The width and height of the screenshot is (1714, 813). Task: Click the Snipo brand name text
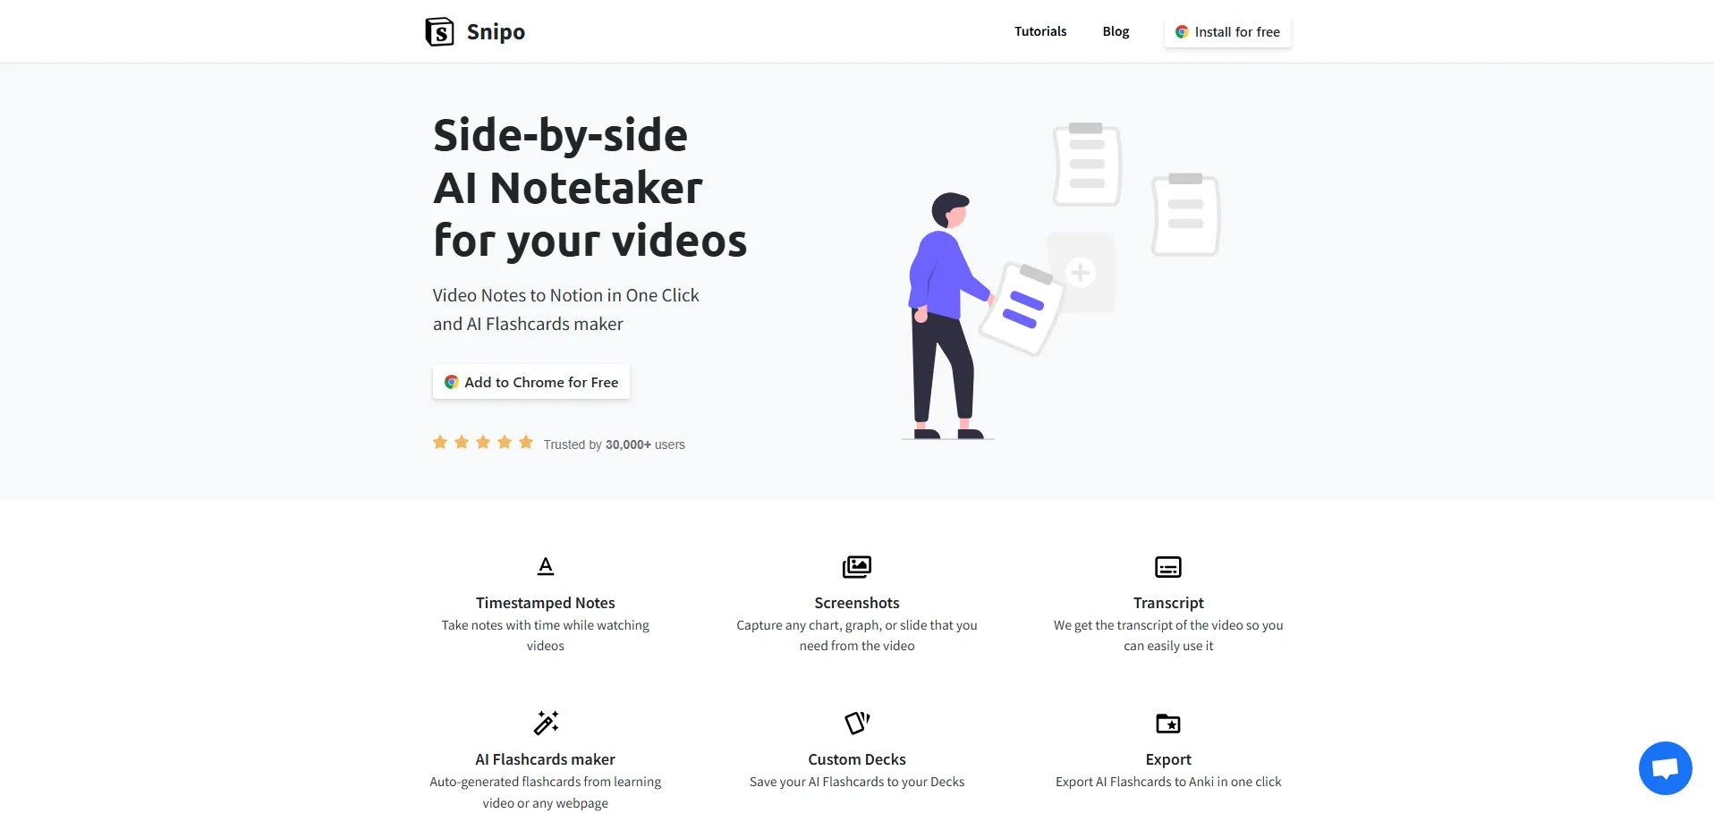point(496,32)
